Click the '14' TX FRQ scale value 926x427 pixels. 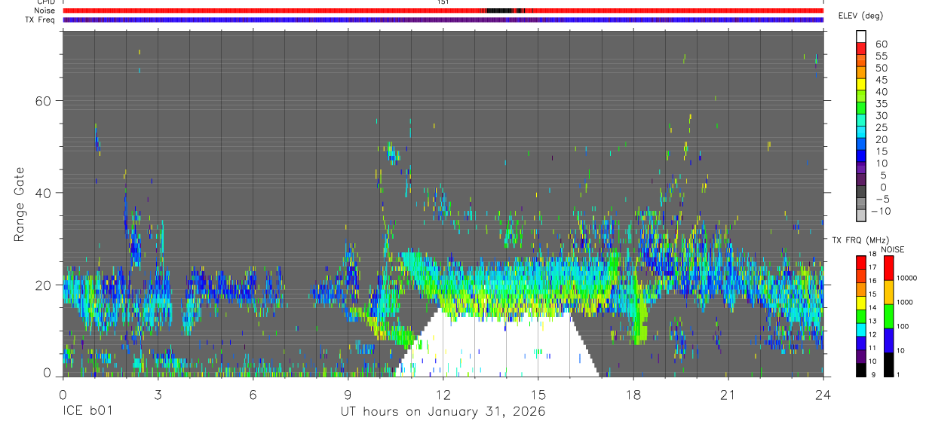pos(872,307)
